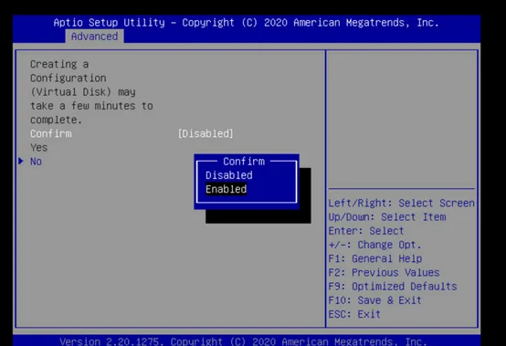This screenshot has height=346, width=506.
Task: Choose the Yes option
Action: [x=38, y=148]
